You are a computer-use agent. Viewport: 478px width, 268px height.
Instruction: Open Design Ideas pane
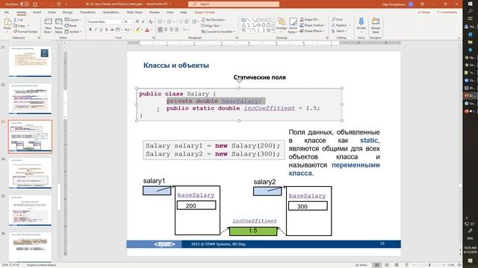point(376,25)
